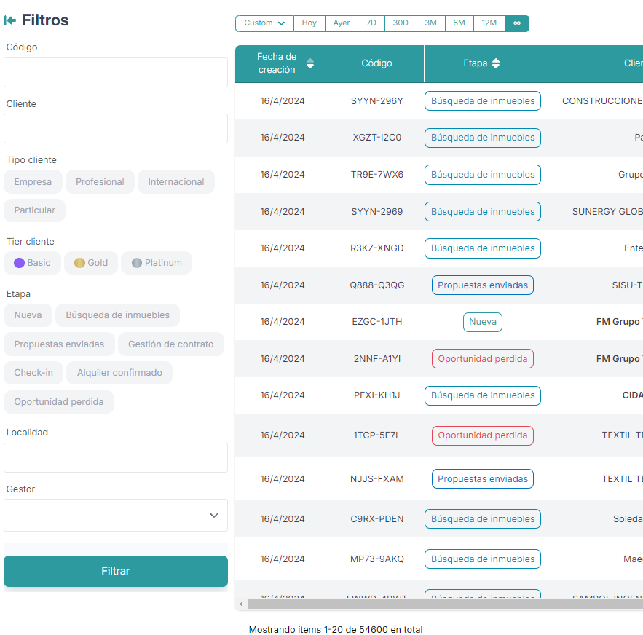Select the 30D time range tab
This screenshot has height=635, width=643.
[401, 23]
